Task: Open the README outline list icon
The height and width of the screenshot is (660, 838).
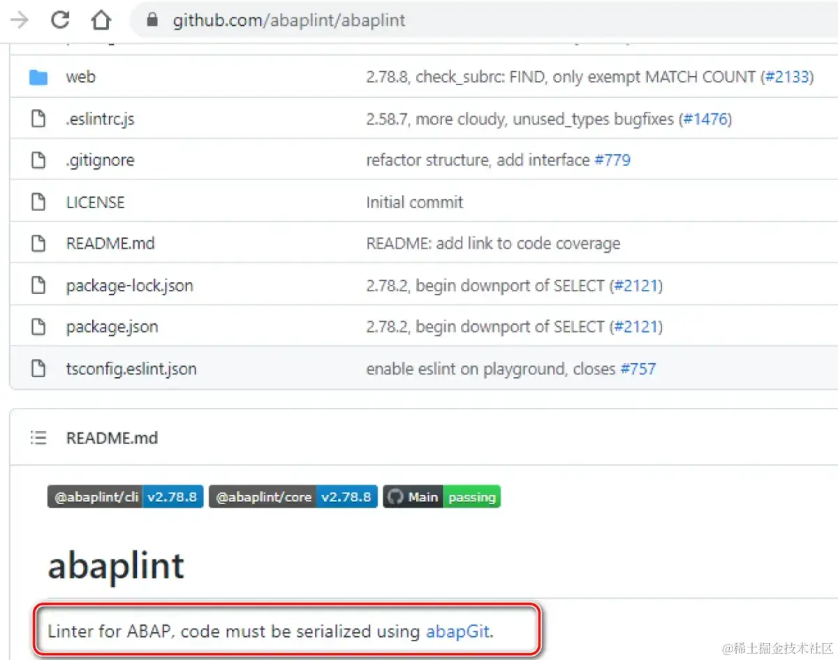Action: 38,438
